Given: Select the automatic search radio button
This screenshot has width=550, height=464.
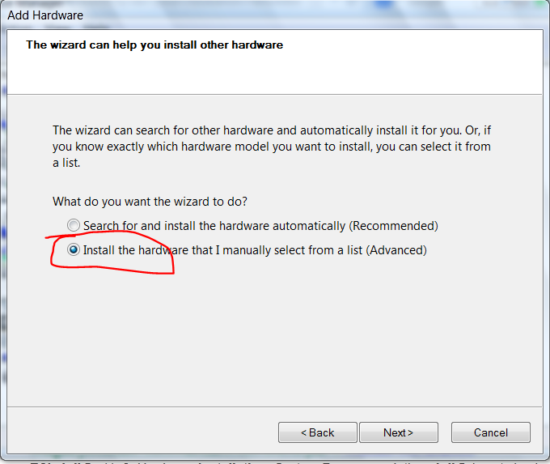Looking at the screenshot, I should [74, 225].
